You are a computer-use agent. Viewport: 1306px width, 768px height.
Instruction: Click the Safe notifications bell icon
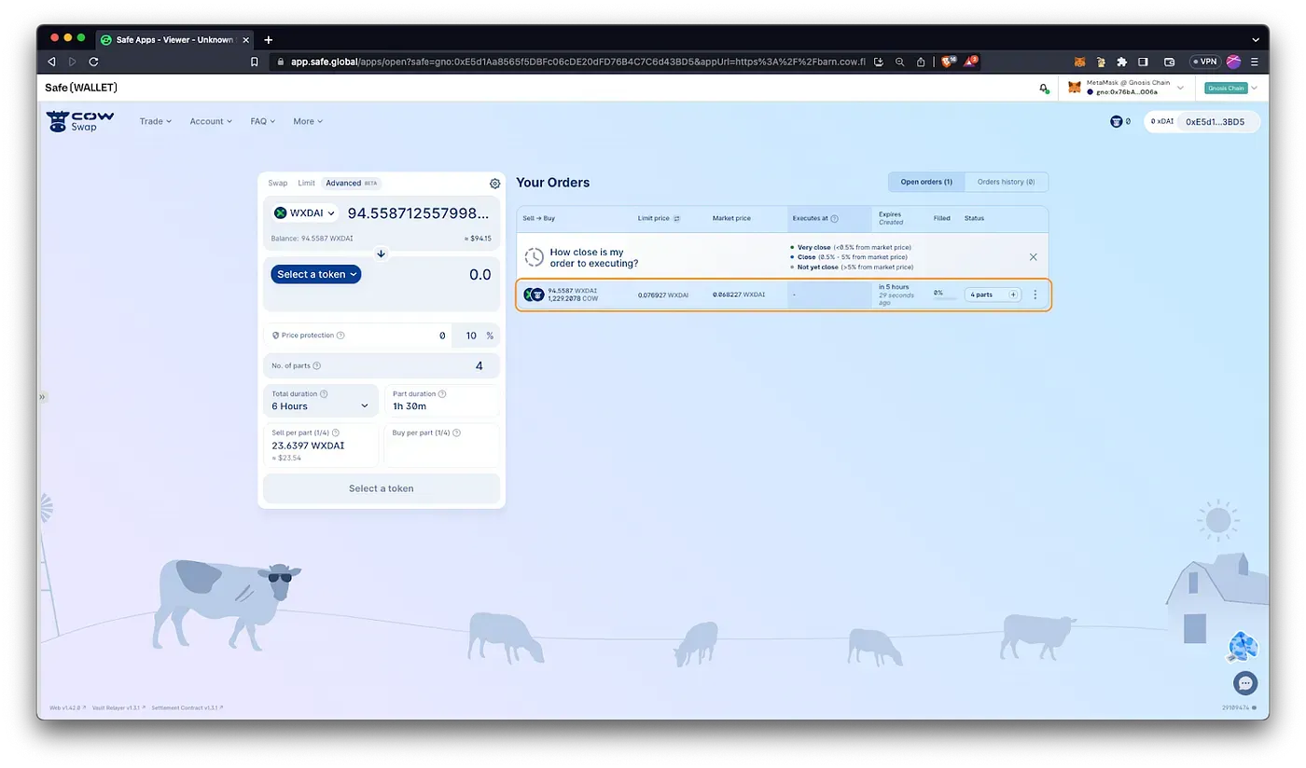[1043, 88]
